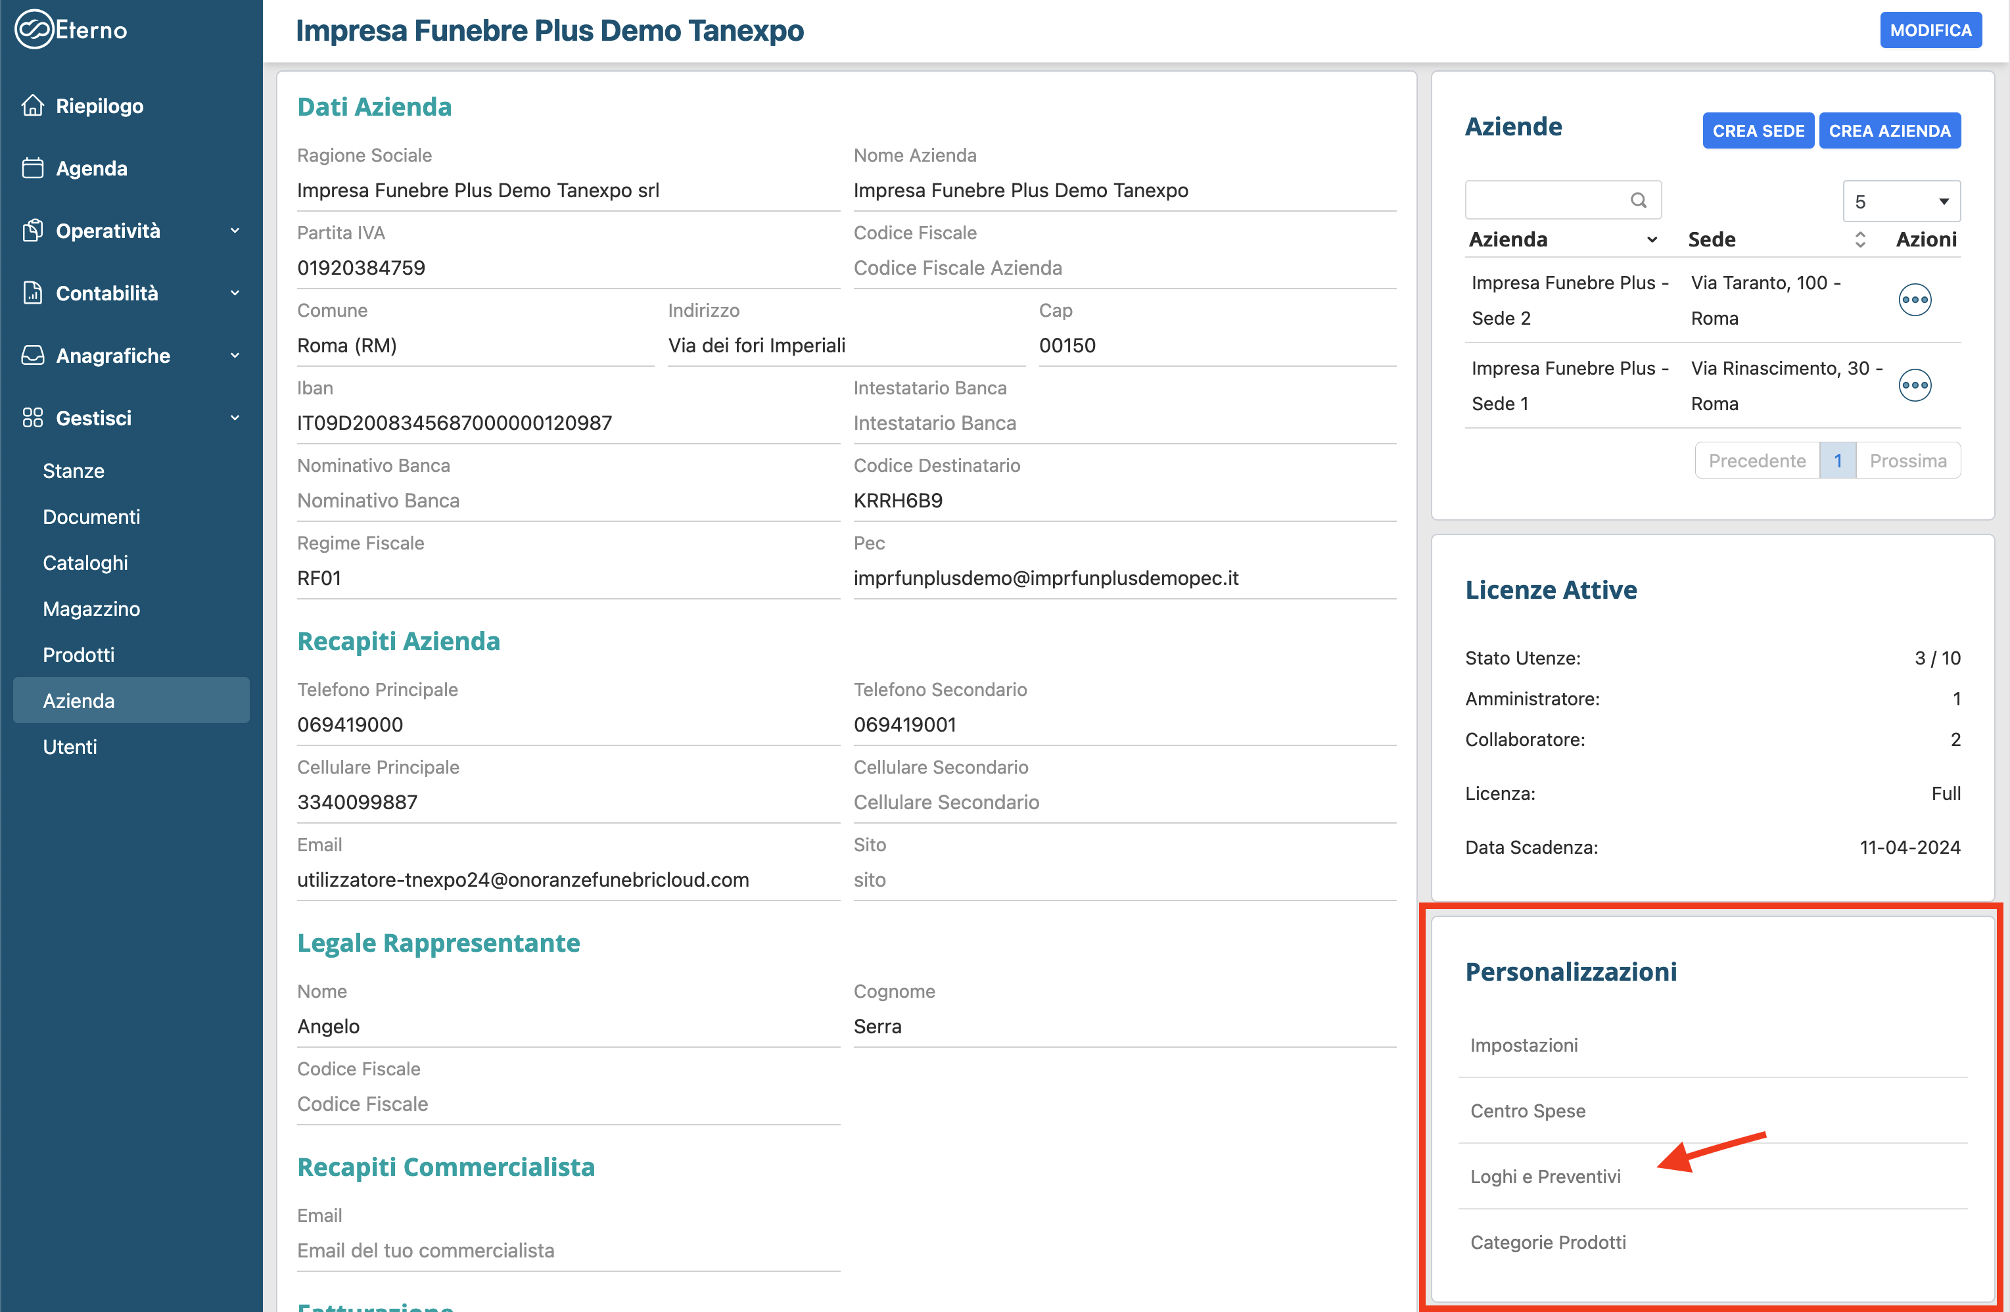Open Loghi e Preventivi personalization
Image resolution: width=2010 pixels, height=1312 pixels.
point(1545,1177)
